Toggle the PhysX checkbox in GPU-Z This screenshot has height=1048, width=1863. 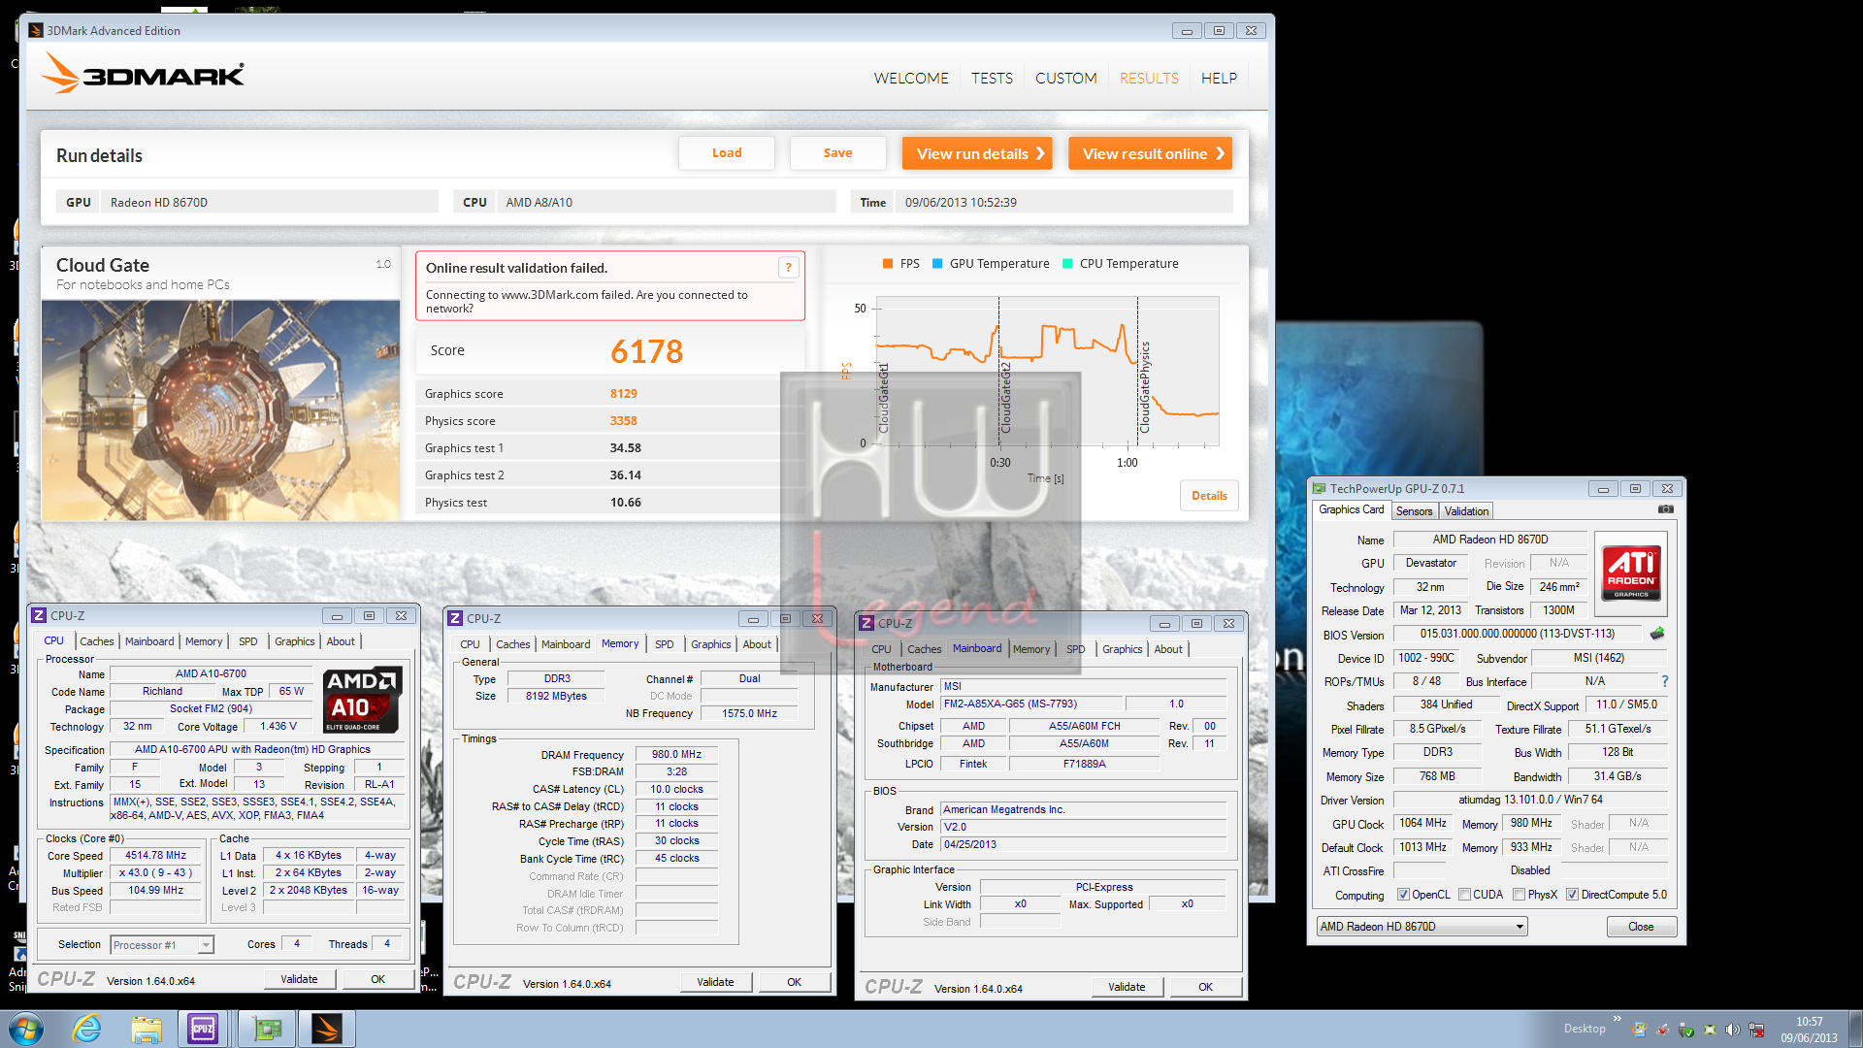click(1519, 895)
